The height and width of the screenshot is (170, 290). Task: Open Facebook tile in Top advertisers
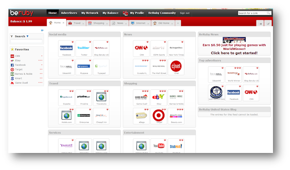click(234, 93)
